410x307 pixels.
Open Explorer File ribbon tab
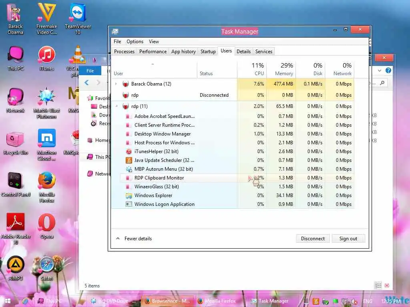click(x=90, y=71)
